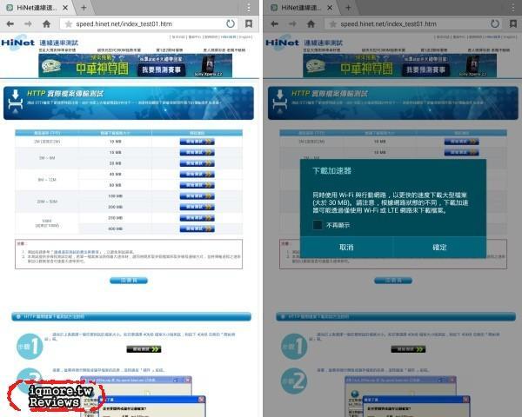Viewport: 522px width, 417px height.
Task: Tick the 不再顯示 checkbox in the dialog
Action: tap(318, 225)
